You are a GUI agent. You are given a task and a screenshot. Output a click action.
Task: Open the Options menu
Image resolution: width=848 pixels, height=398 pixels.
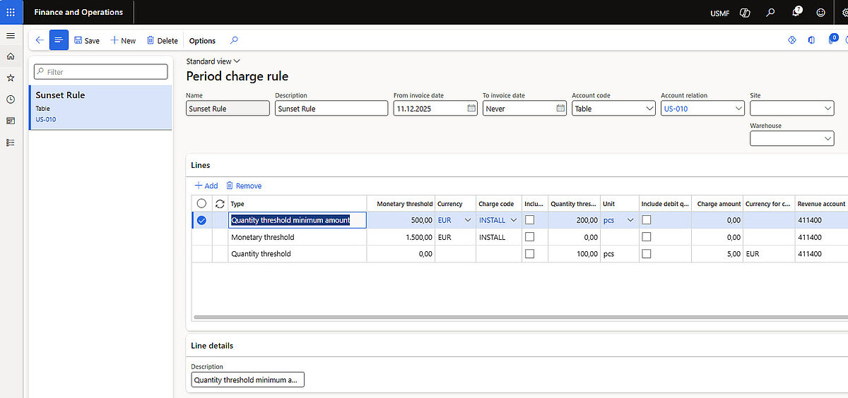(x=202, y=40)
